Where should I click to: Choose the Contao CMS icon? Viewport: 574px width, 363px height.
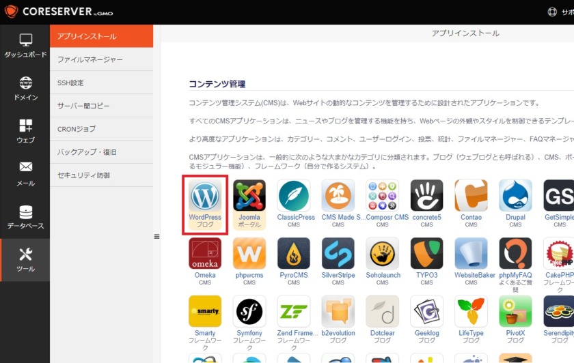[x=471, y=196]
